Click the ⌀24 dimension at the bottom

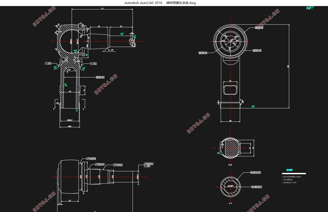pyautogui.click(x=70, y=126)
